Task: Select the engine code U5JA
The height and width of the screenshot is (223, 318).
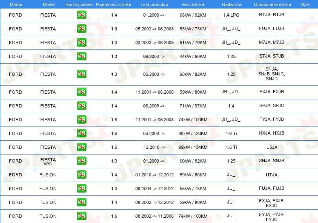Action: click(x=272, y=147)
